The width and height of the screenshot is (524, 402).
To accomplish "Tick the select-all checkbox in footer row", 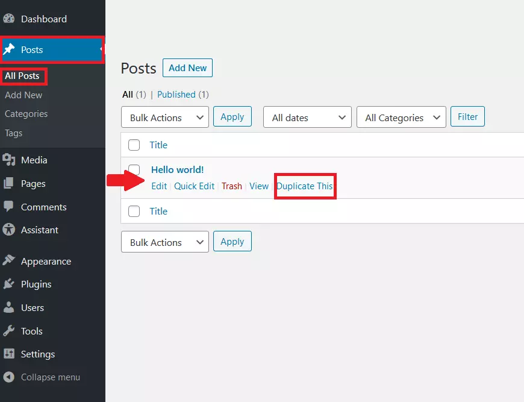I will (134, 212).
